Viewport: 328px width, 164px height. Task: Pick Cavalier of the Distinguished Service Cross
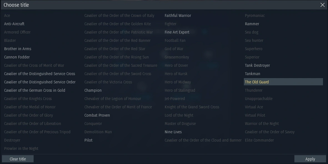click(40, 74)
